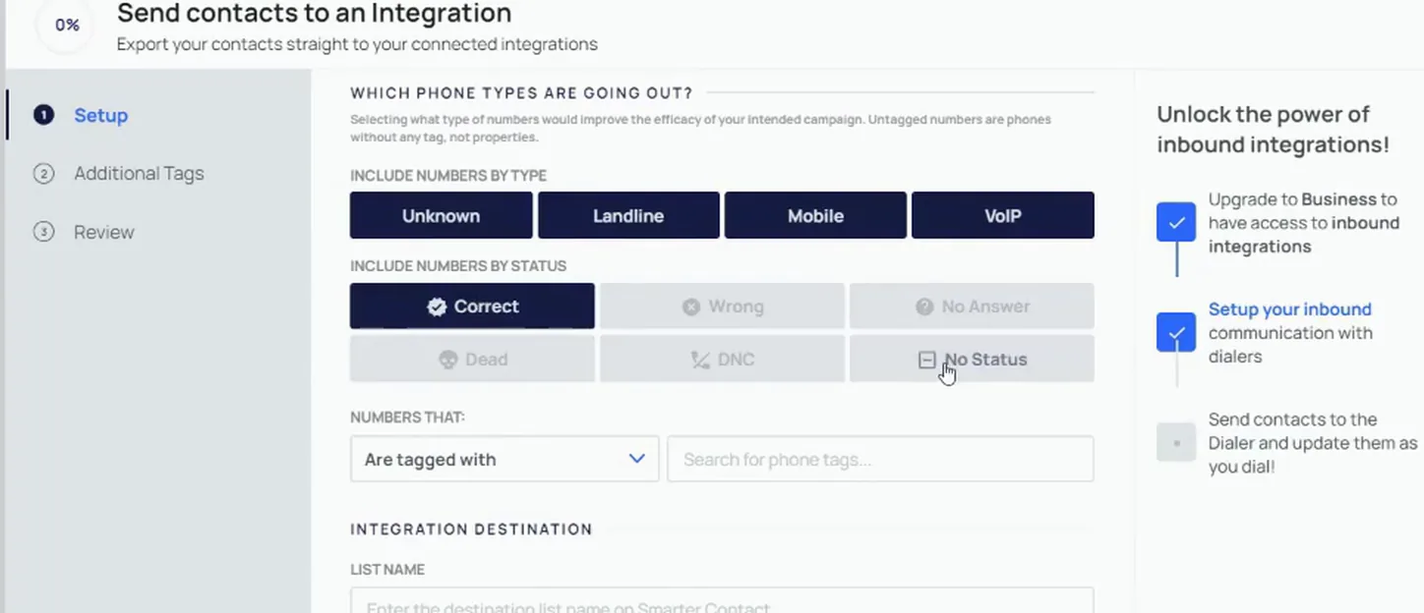Click 'Upgrade to Business' description text
The width and height of the screenshot is (1424, 613).
pyautogui.click(x=1303, y=222)
